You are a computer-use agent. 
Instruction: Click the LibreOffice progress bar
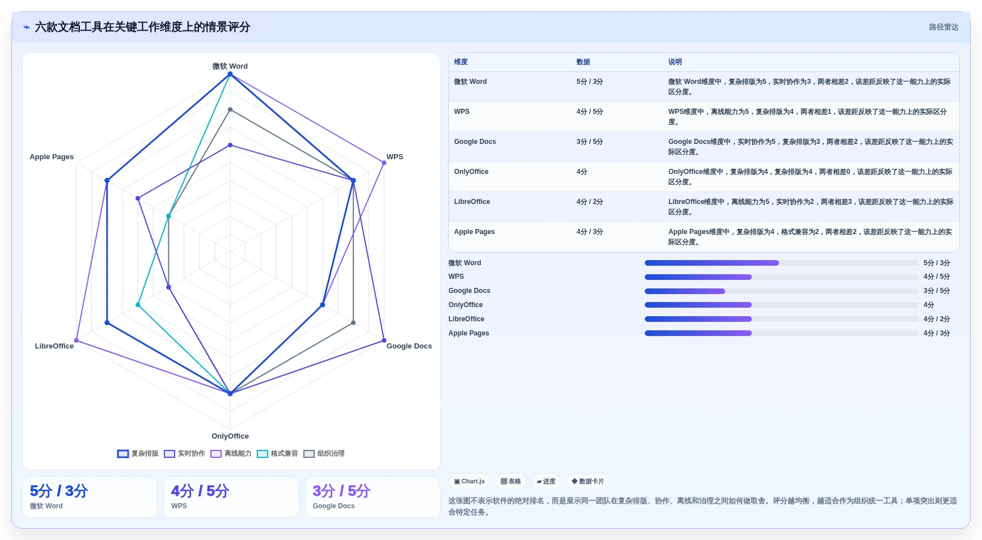click(x=781, y=319)
